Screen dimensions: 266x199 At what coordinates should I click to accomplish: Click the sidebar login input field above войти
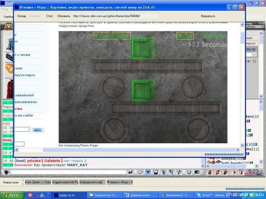point(22,130)
